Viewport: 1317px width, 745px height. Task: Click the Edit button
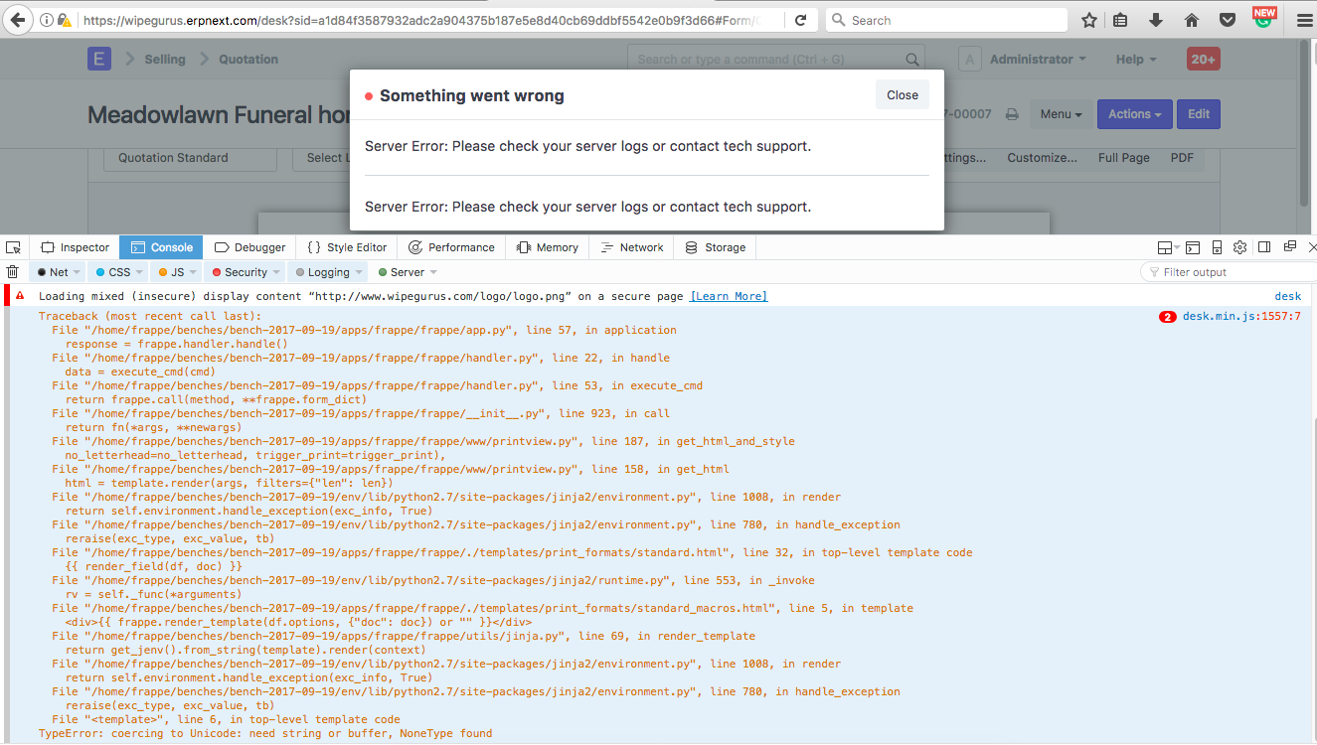click(1199, 114)
